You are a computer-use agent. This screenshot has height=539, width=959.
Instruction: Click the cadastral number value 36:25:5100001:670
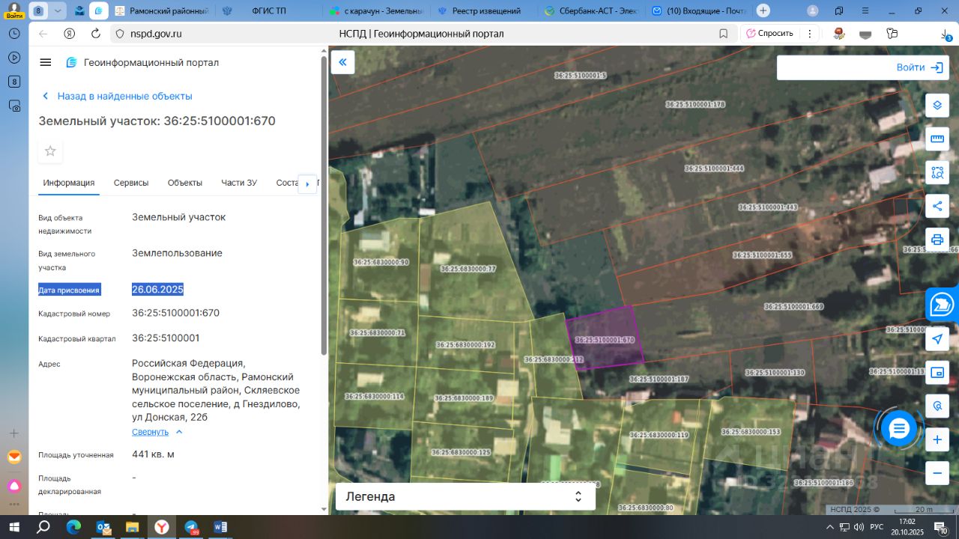pos(176,313)
